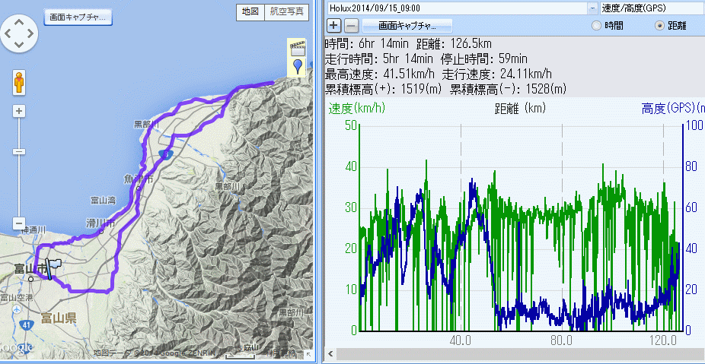Click the graph zoom-in plus button

coord(333,25)
